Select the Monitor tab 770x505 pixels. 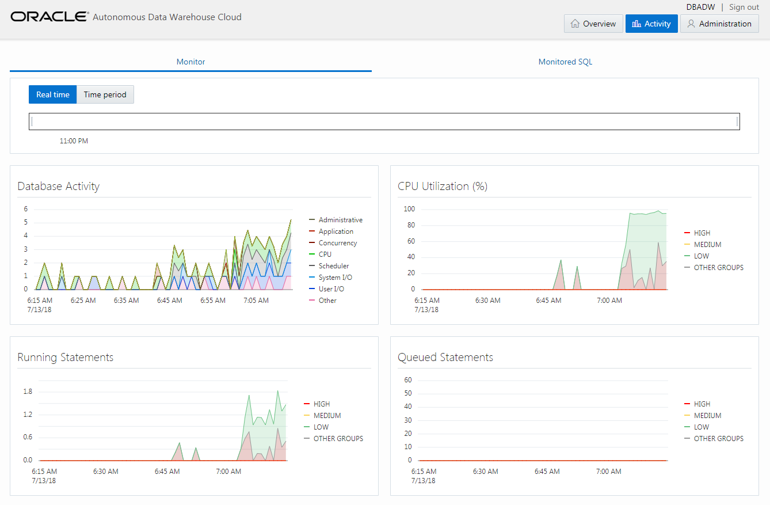(190, 62)
